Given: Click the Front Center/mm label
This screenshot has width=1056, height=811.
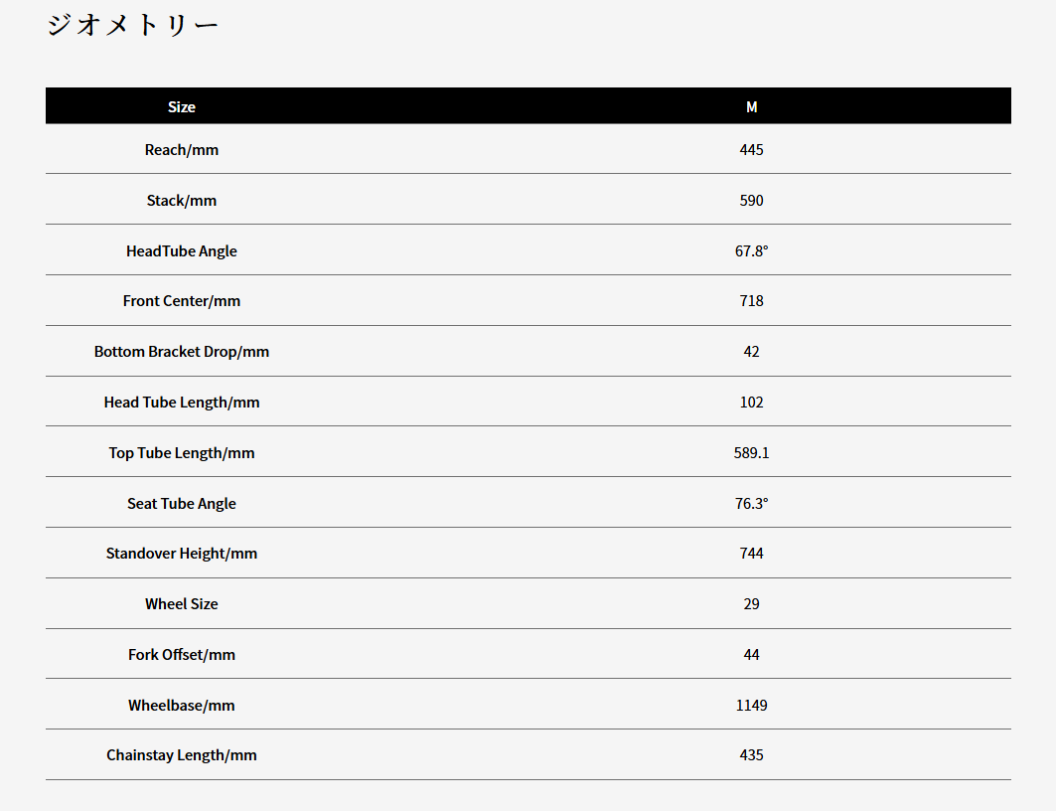Looking at the screenshot, I should point(182,301).
